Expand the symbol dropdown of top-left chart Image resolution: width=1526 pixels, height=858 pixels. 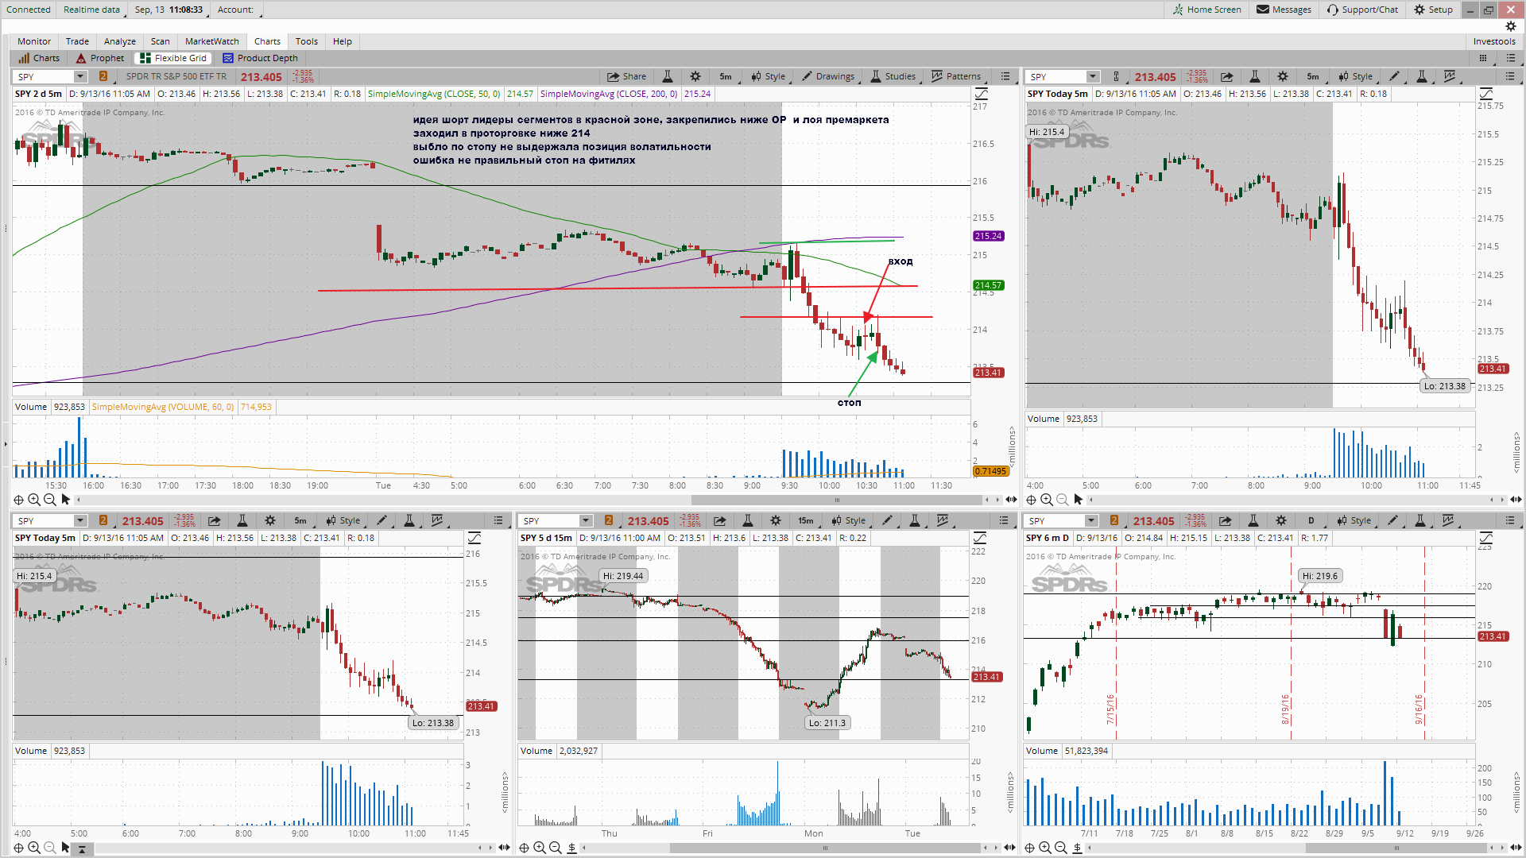pyautogui.click(x=80, y=76)
